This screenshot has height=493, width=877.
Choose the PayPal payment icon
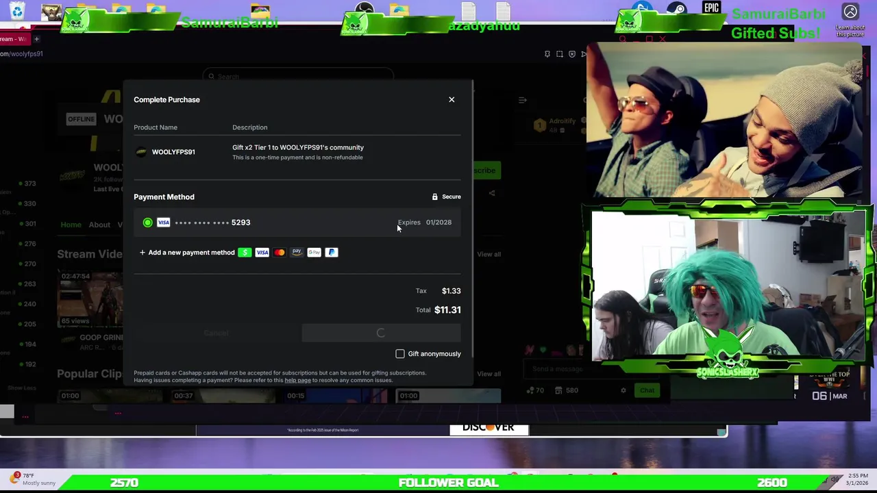click(332, 253)
